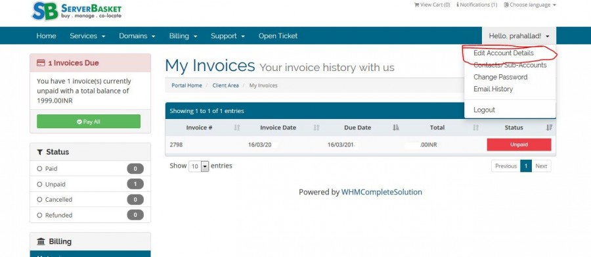Expand the Domains menu
Image resolution: width=591 pixels, height=257 pixels.
tap(137, 36)
